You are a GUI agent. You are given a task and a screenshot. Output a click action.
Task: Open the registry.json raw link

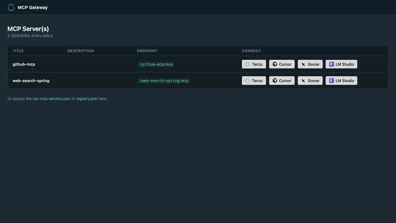coord(87,99)
